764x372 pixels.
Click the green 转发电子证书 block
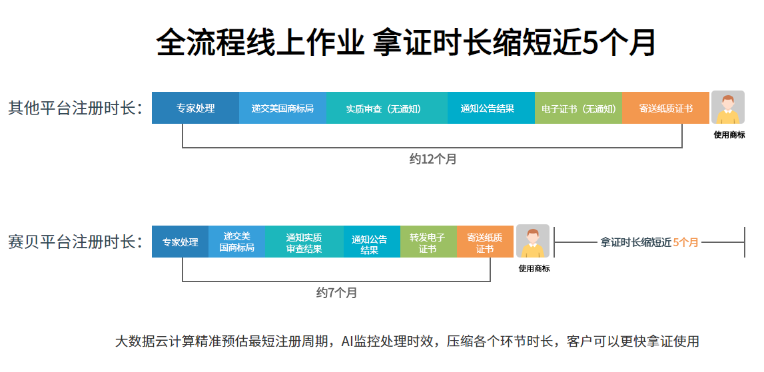428,242
